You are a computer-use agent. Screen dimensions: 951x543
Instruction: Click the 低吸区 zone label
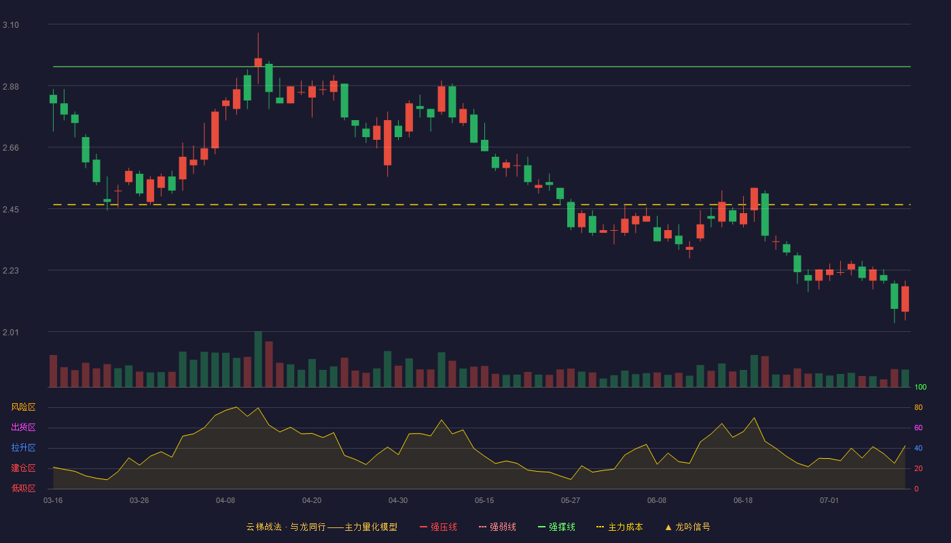[x=23, y=489]
